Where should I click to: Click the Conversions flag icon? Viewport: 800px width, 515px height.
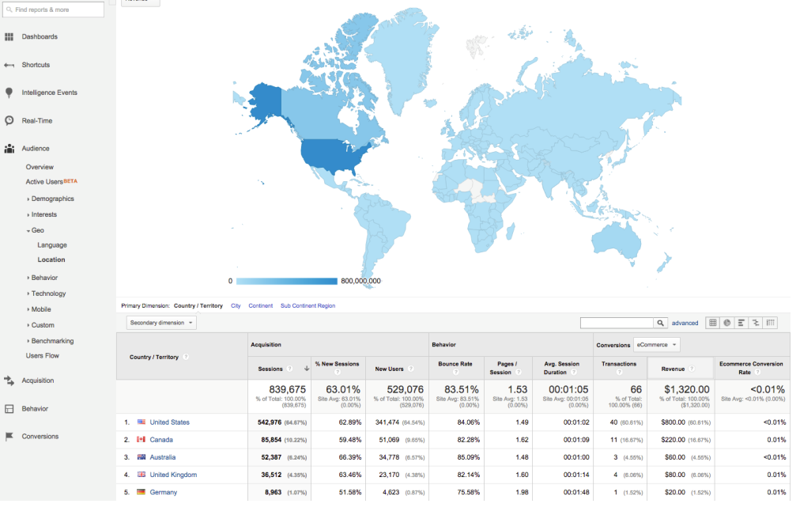[9, 437]
